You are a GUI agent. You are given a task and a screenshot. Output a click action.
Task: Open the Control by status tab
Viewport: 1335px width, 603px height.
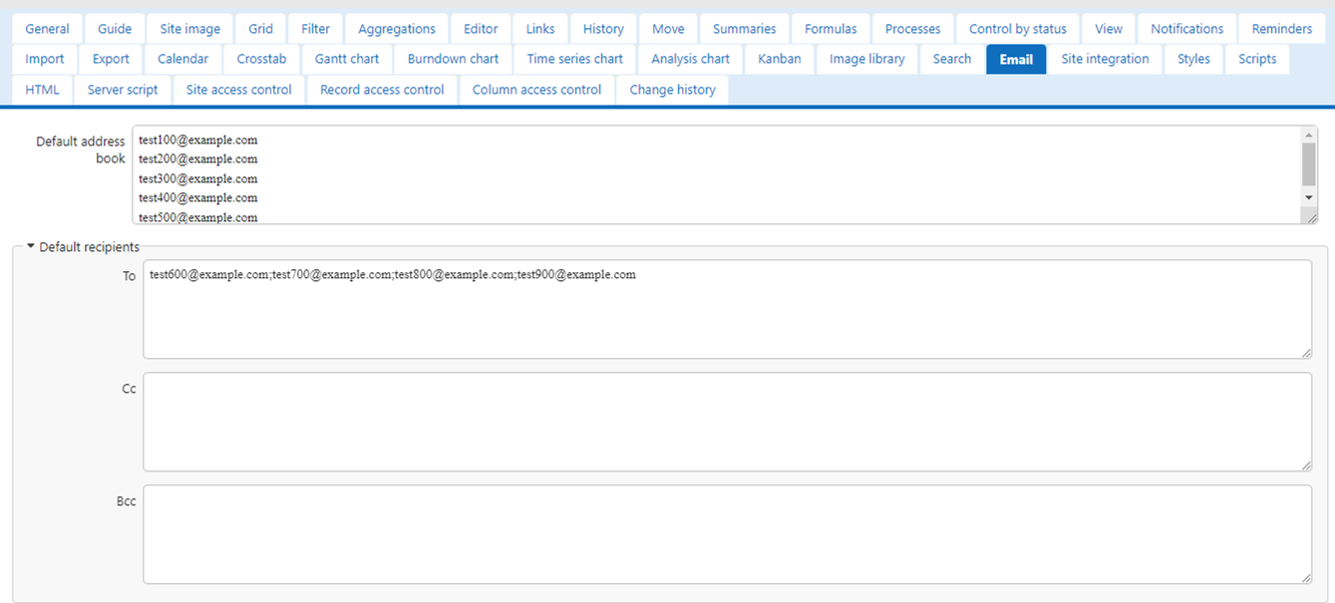click(x=1018, y=29)
